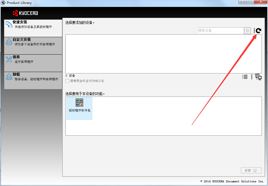Click the KYOCERA logo in header
The width and height of the screenshot is (268, 186).
click(x=25, y=13)
